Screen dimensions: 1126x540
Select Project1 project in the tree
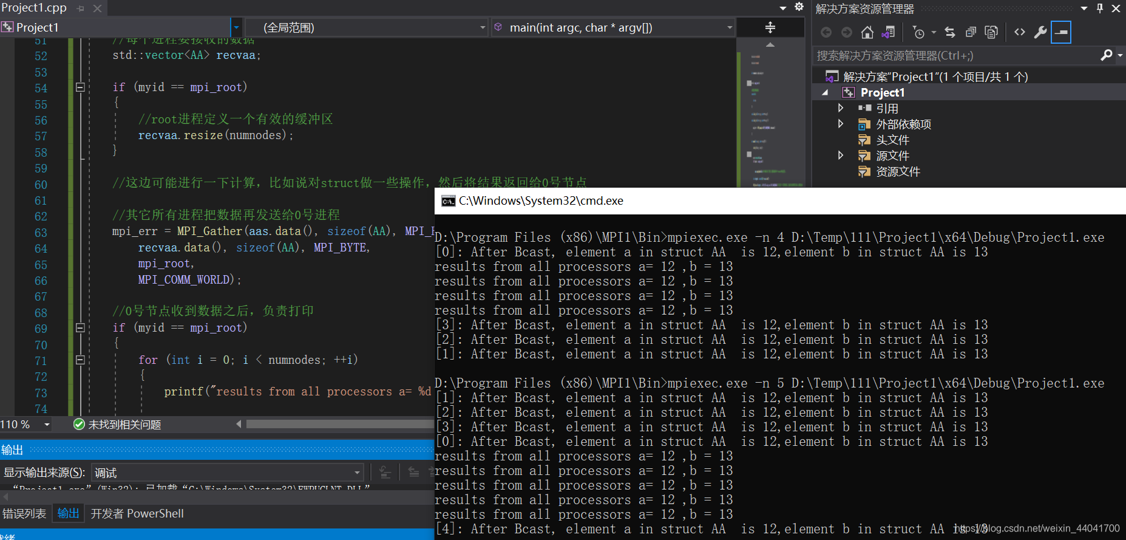pyautogui.click(x=883, y=92)
